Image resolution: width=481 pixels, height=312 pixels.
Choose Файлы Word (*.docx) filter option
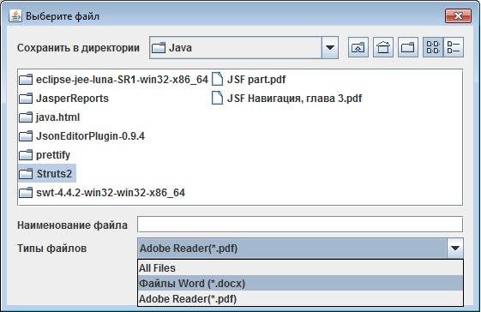300,283
